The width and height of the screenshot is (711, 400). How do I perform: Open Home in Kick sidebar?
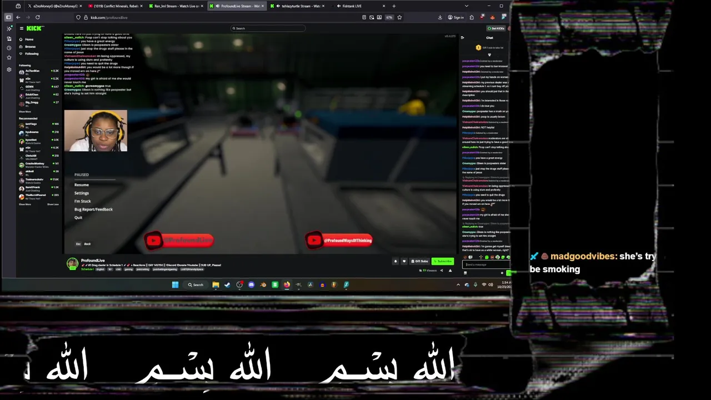pos(26,39)
